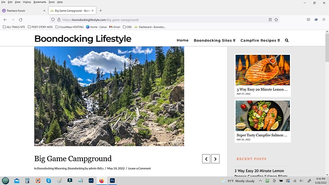This screenshot has height=185, width=329.
Task: Click the Save to Pocket icon
Action: pos(308,20)
